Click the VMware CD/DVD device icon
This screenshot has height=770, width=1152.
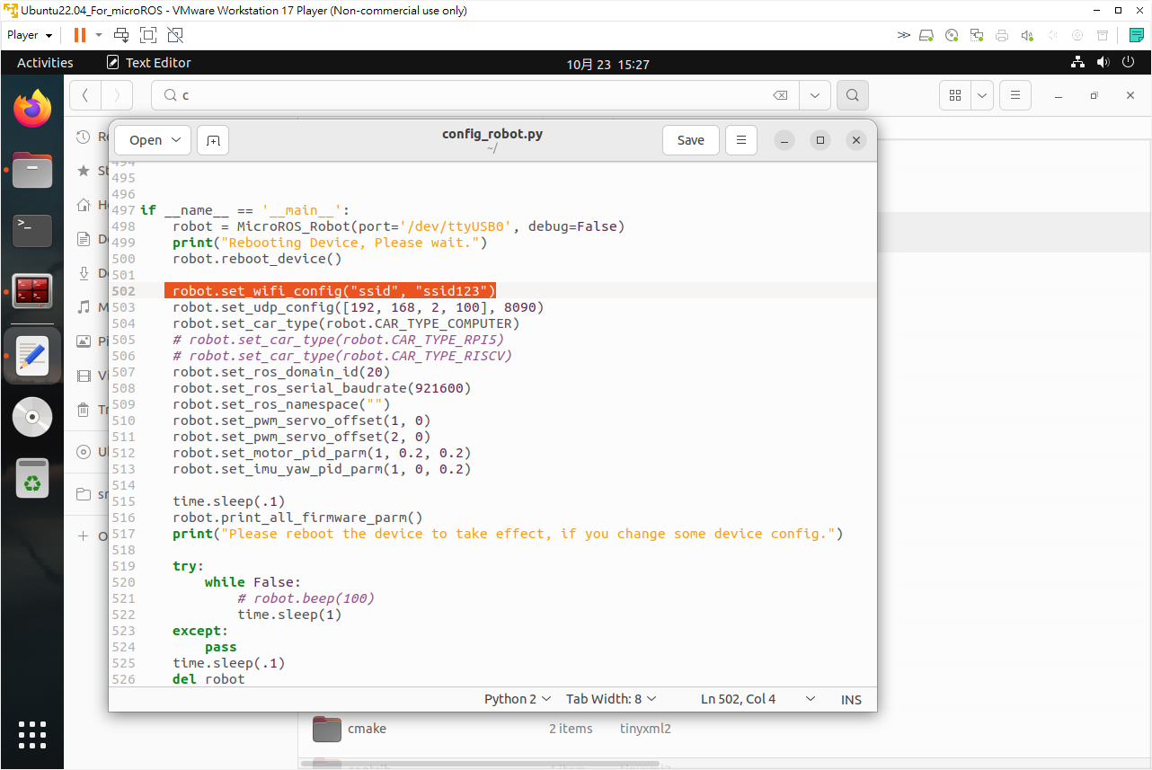(952, 35)
